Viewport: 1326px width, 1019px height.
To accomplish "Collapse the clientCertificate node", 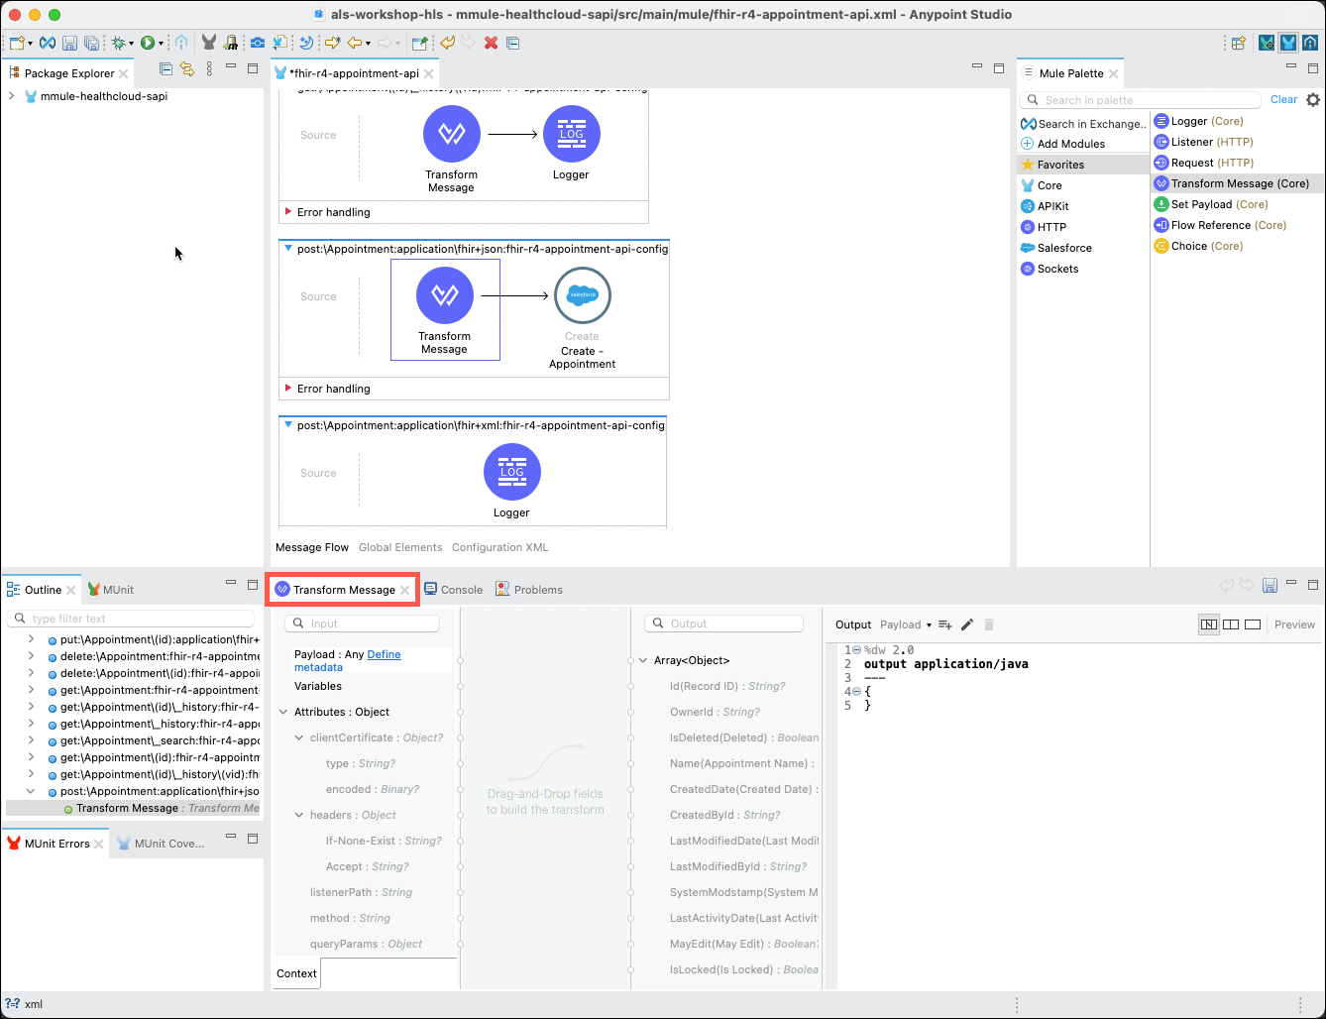I will 299,737.
